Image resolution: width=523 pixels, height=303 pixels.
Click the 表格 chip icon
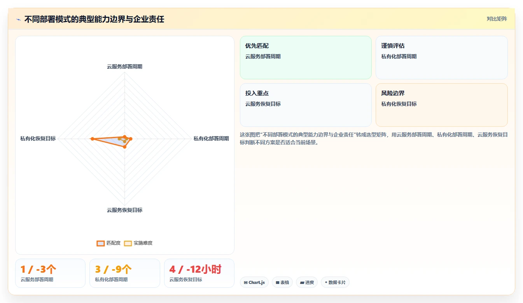278,283
